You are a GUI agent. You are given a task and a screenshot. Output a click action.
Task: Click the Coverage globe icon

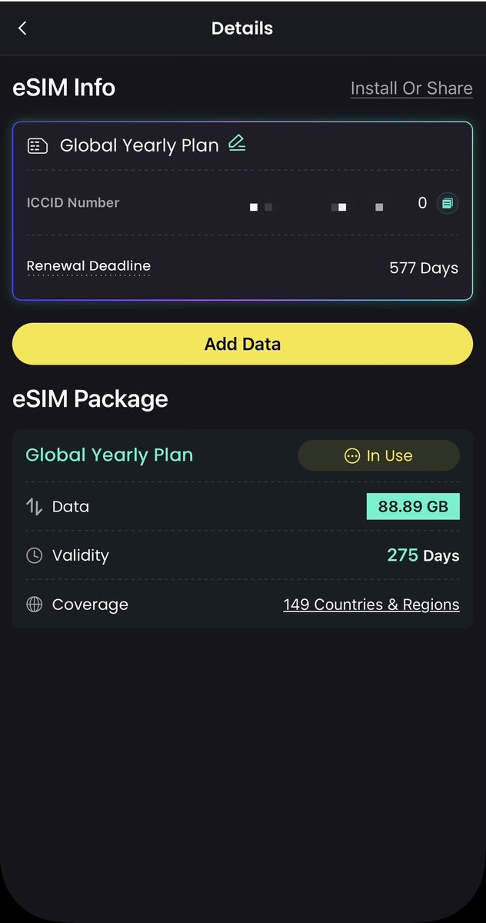(34, 605)
